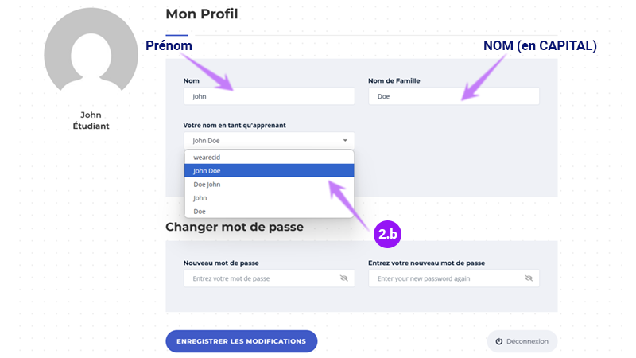Screen dimensions: 636x358
Task: Click the purple 2.b step badge
Action: [387, 234]
